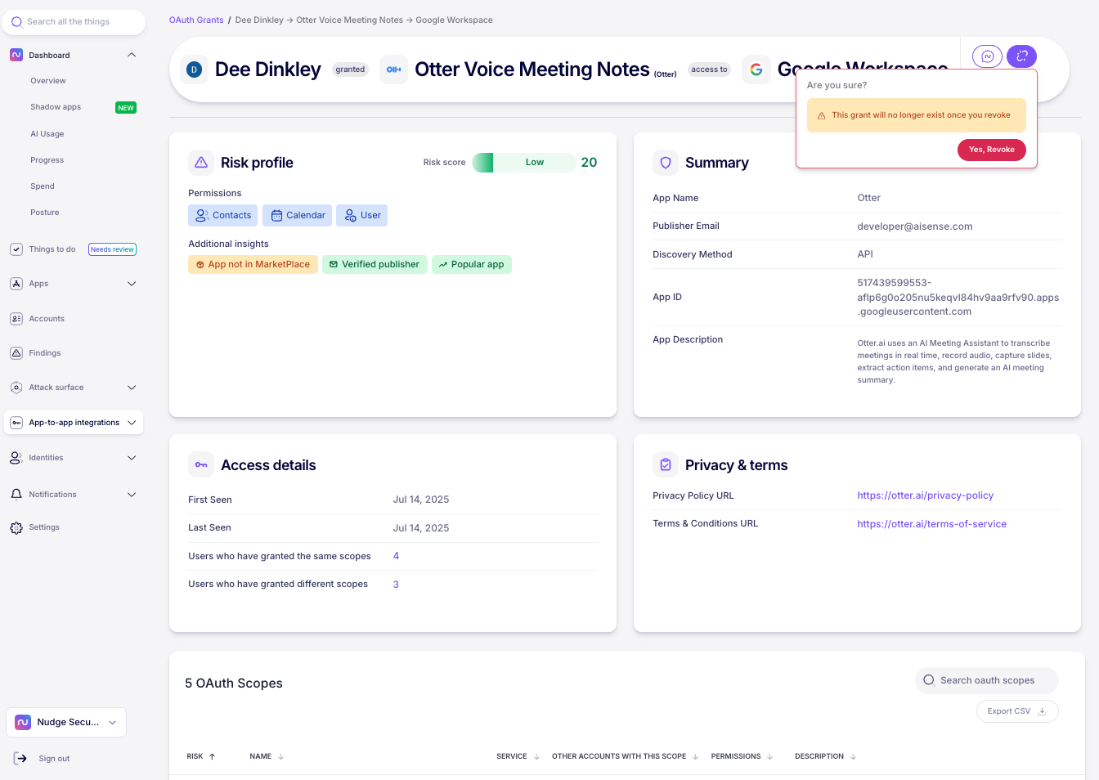The width and height of the screenshot is (1099, 780).
Task: Click the Verified publisher tag
Action: [x=375, y=264]
